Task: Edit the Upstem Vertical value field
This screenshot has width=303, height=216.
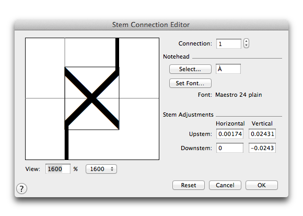Action: point(262,134)
